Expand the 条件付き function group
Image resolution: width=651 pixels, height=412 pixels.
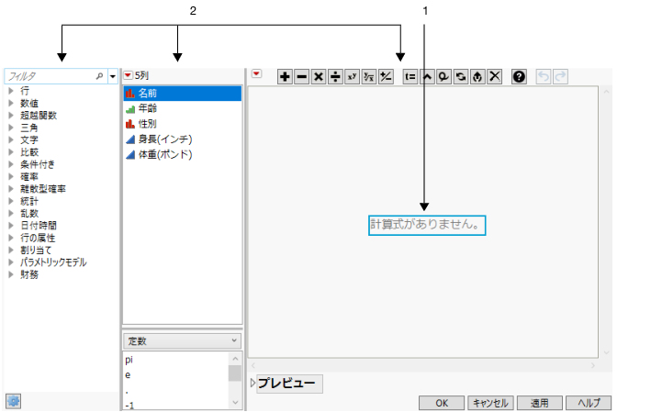(11, 164)
